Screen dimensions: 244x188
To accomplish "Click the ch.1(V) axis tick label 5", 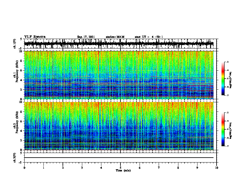I will pyautogui.click(x=21, y=39).
